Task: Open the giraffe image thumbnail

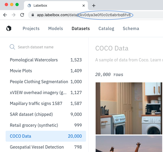Action: (129, 144)
